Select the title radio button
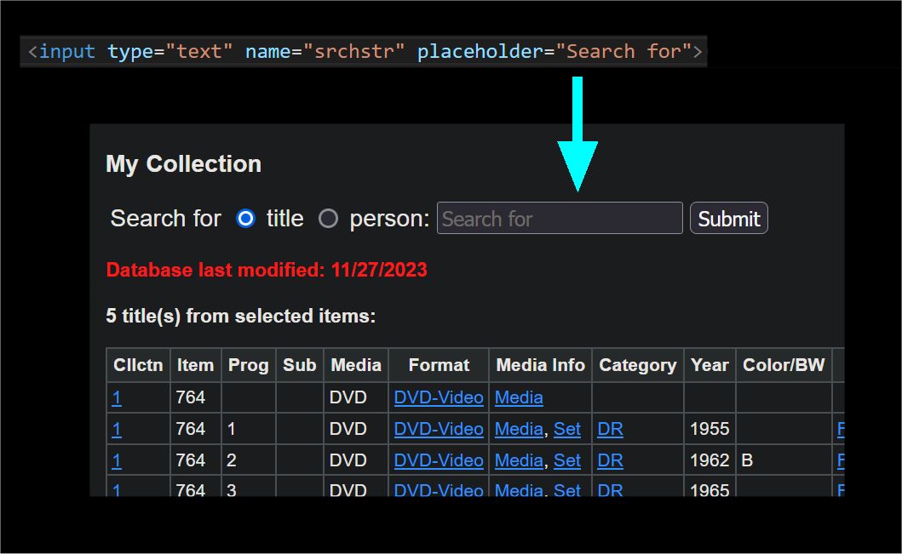 [245, 219]
